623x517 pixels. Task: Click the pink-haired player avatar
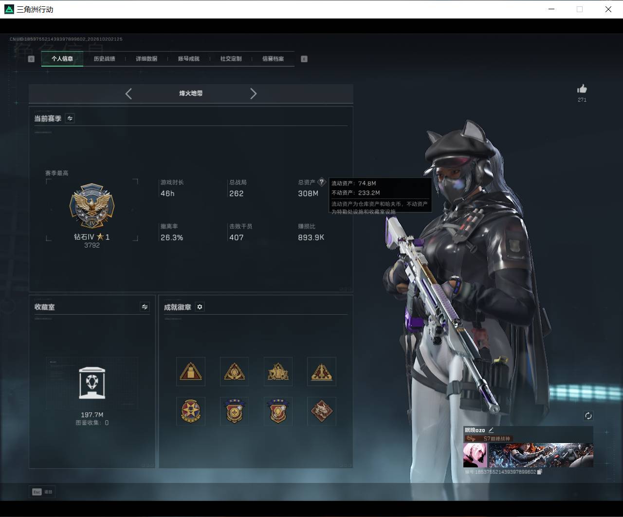click(x=475, y=455)
